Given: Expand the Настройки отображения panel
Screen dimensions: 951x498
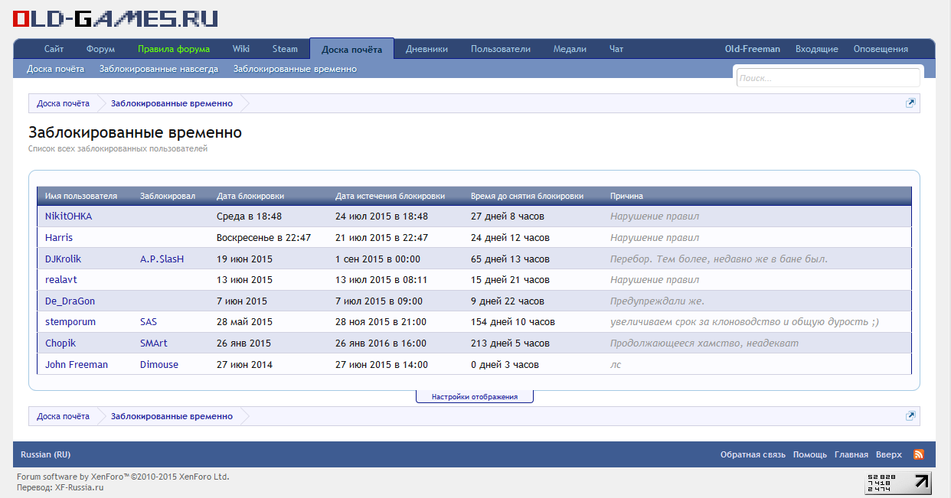Looking at the screenshot, I should click(x=474, y=397).
